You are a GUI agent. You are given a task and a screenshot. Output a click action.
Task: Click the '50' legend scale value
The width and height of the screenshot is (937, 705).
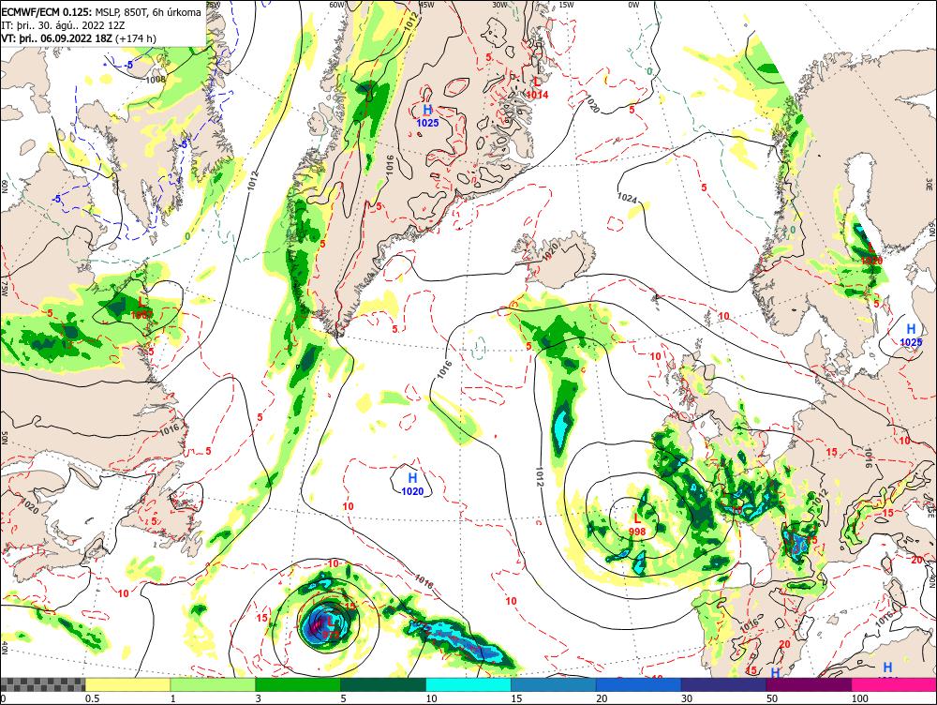point(772,698)
